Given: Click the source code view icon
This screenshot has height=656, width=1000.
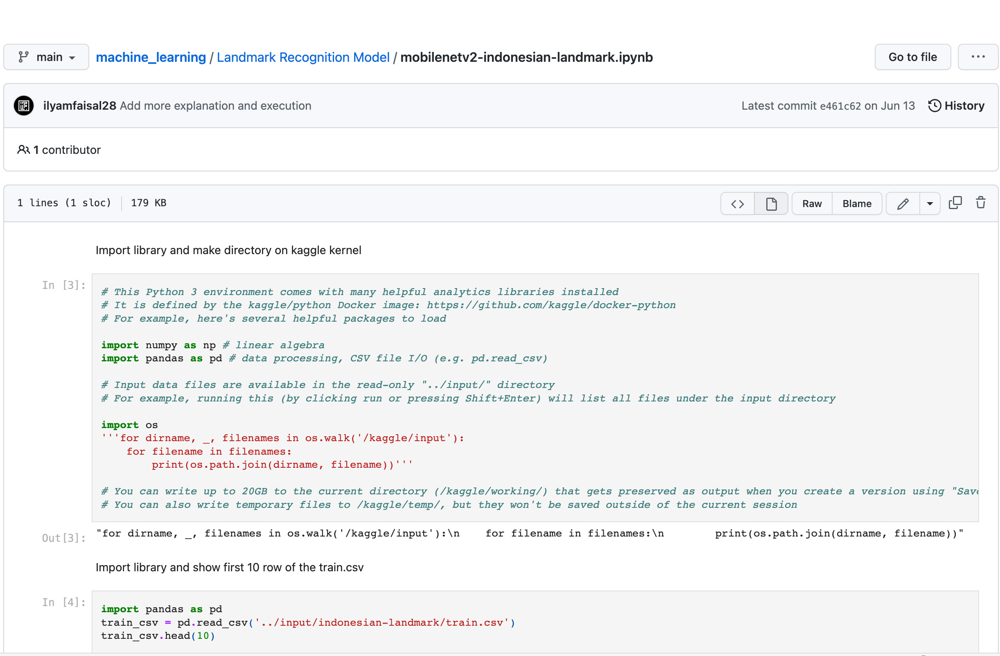Looking at the screenshot, I should (x=737, y=204).
